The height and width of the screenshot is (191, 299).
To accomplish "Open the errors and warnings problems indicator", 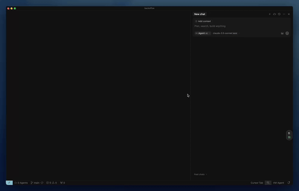I will 51,183.
